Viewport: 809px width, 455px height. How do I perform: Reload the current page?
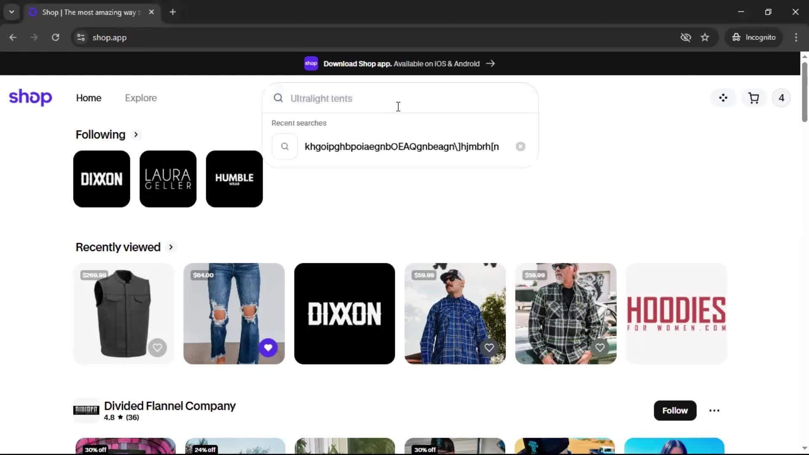[x=55, y=37]
